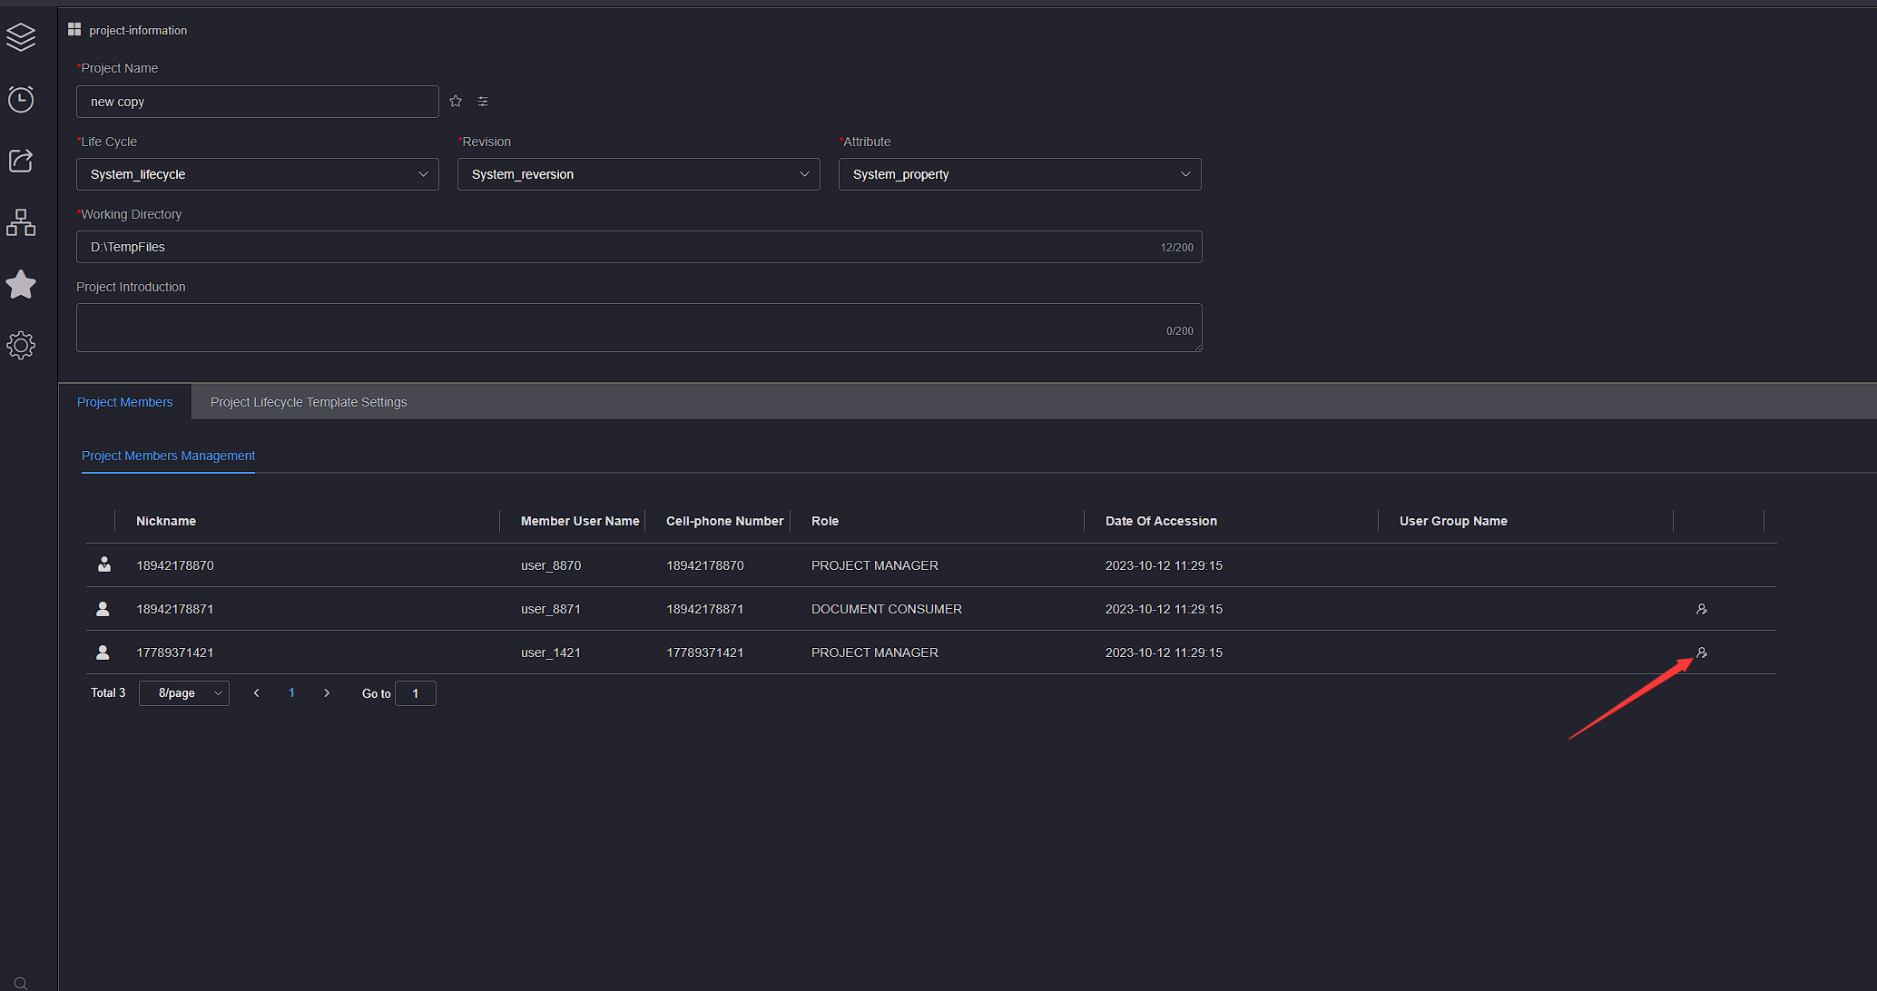This screenshot has width=1877, height=991.
Task: Click PROJECT MANAGER role for user_8870
Action: tap(875, 565)
